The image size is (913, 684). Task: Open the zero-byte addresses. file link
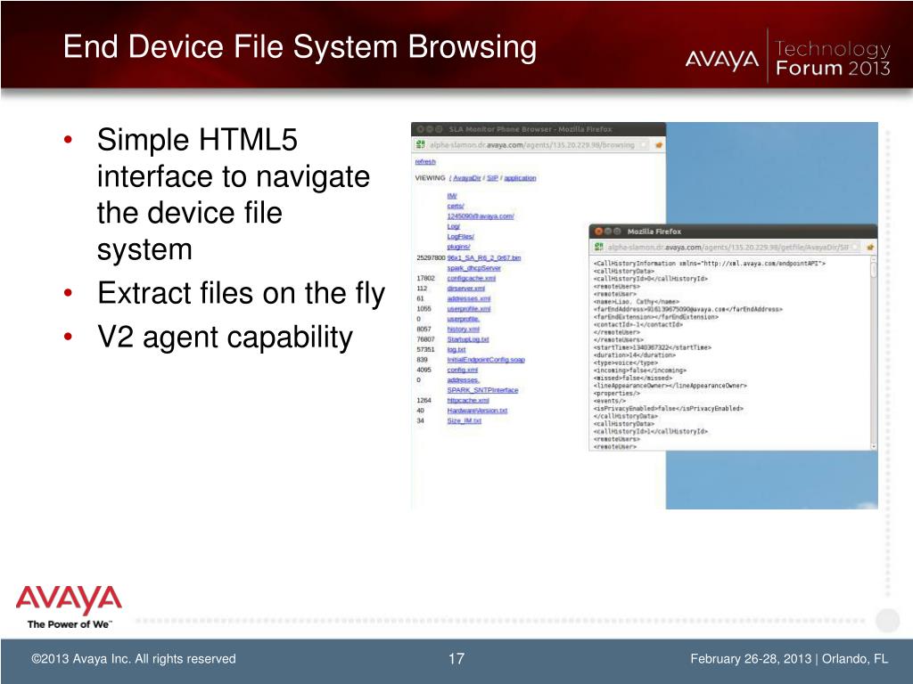[x=464, y=379]
